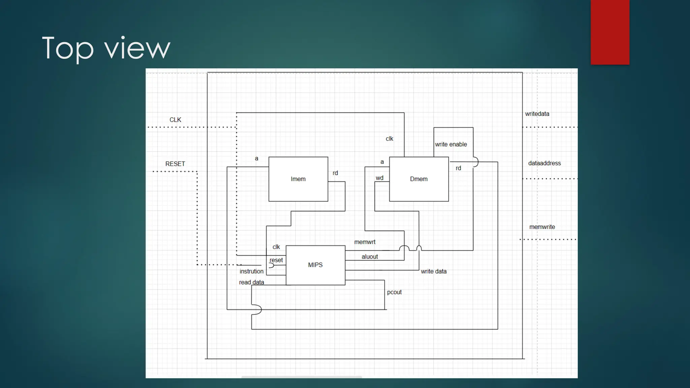Click the wd port label on Dmem
The width and height of the screenshot is (690, 388).
[x=379, y=178]
